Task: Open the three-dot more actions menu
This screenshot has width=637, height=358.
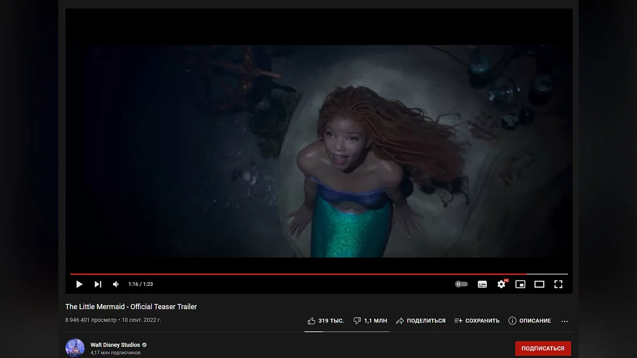Action: (x=564, y=321)
